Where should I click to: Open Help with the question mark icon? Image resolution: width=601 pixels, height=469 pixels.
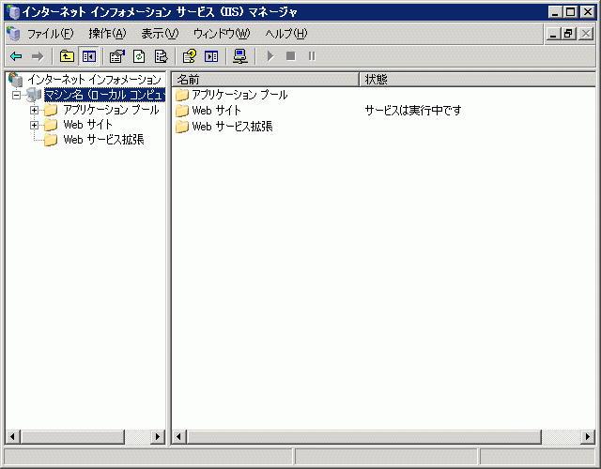coord(190,56)
